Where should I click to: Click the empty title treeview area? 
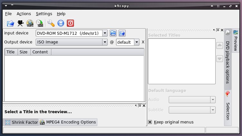74,78
